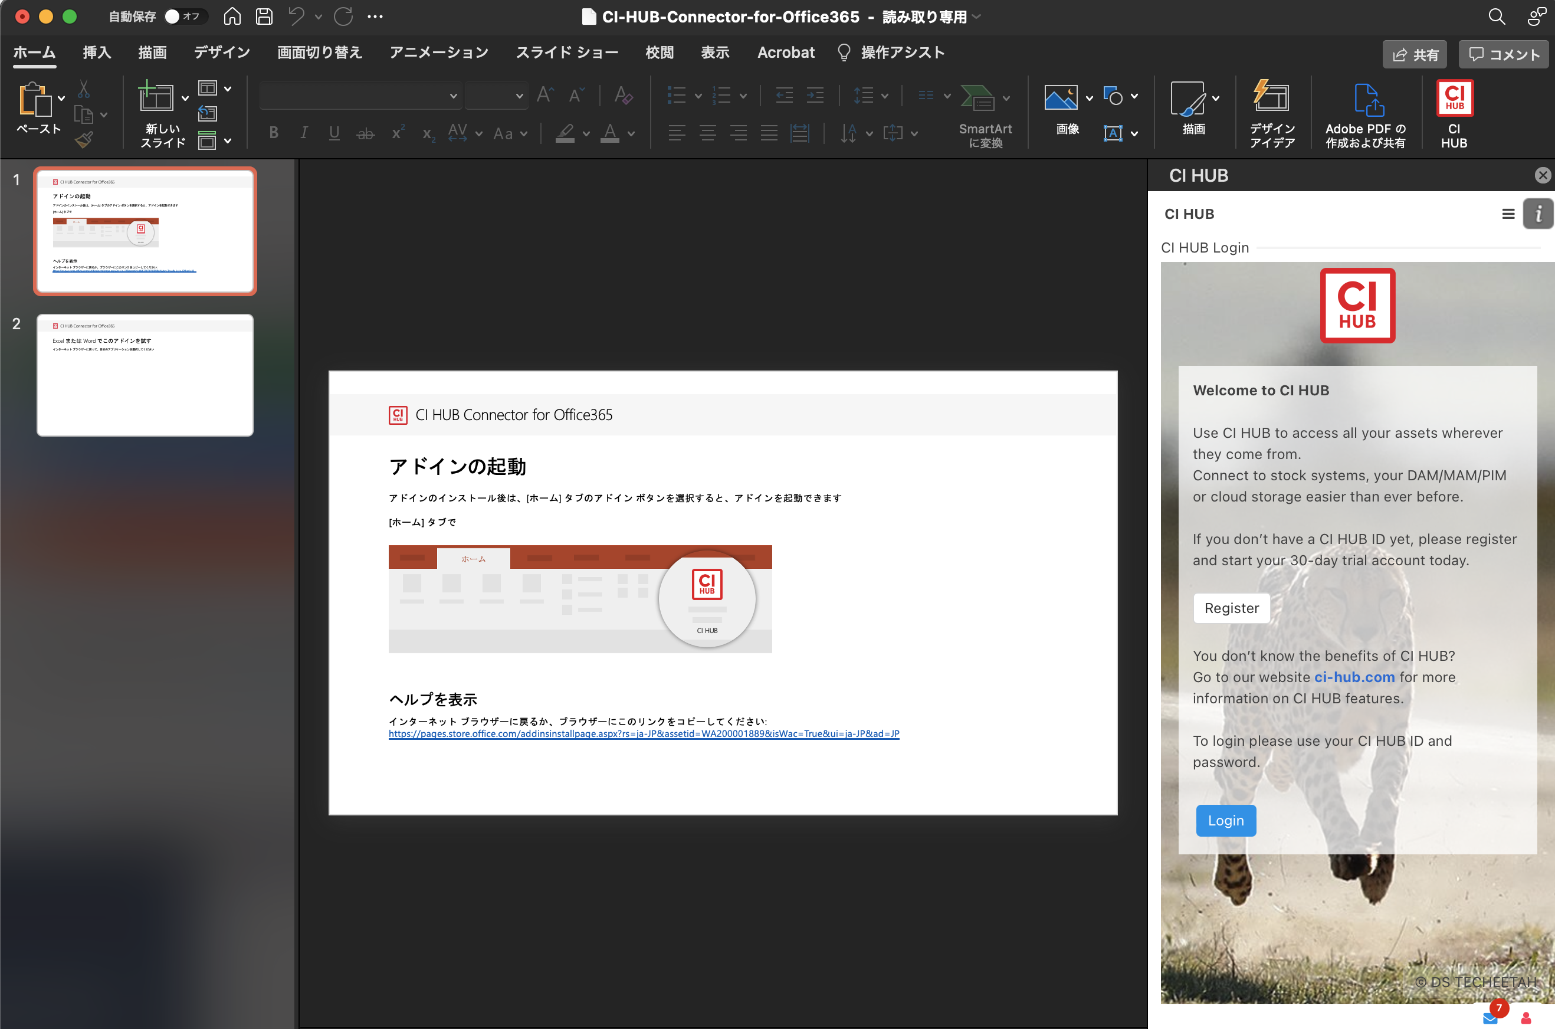Open the font size dropdown
Screen dimensions: 1555x1029
[519, 96]
